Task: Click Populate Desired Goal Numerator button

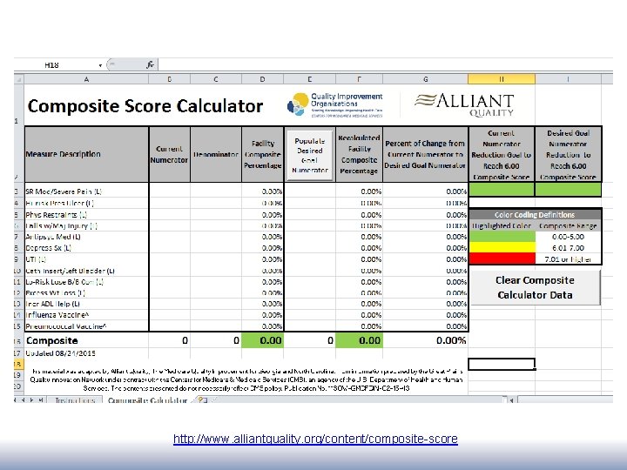Action: (310, 155)
